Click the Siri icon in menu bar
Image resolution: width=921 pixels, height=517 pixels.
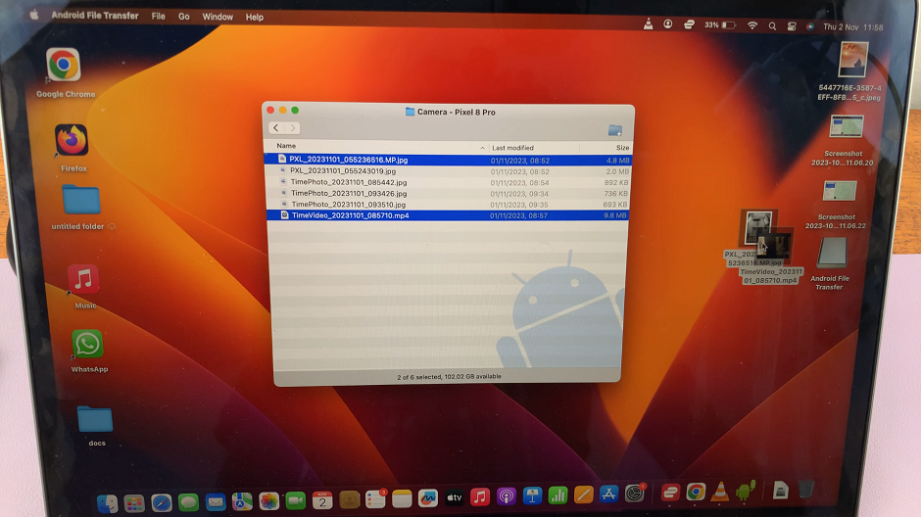pos(810,26)
